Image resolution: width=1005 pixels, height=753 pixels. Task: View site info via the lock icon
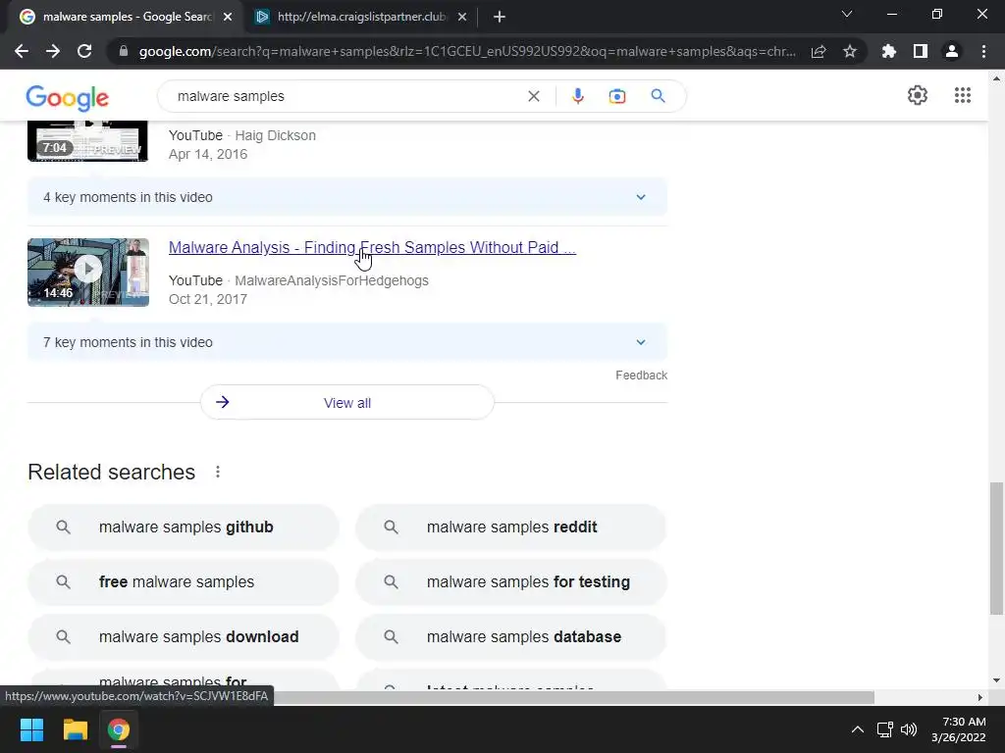coord(123,51)
